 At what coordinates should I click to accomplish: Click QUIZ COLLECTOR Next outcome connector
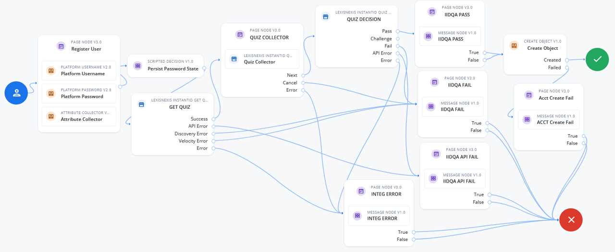pos(303,75)
